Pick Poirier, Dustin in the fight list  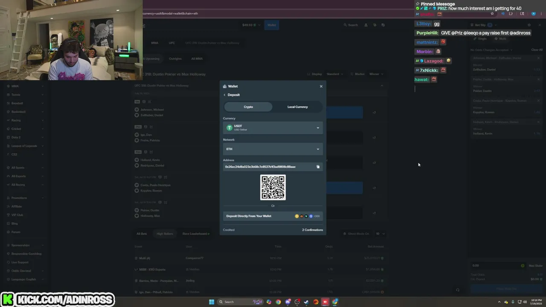(150, 210)
